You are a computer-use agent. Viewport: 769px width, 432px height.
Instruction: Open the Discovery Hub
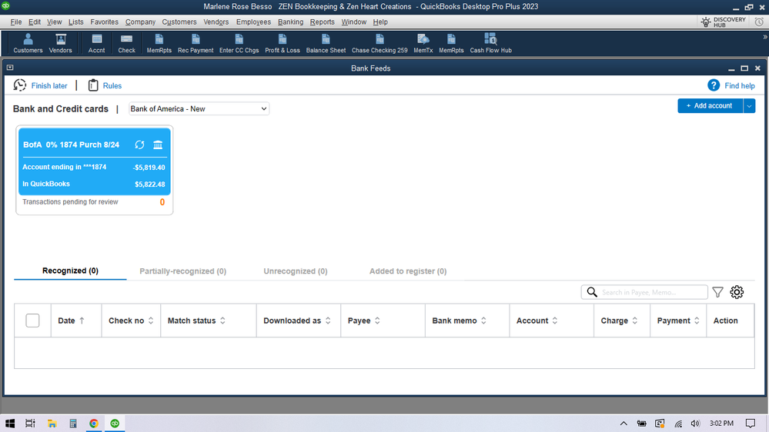point(724,22)
